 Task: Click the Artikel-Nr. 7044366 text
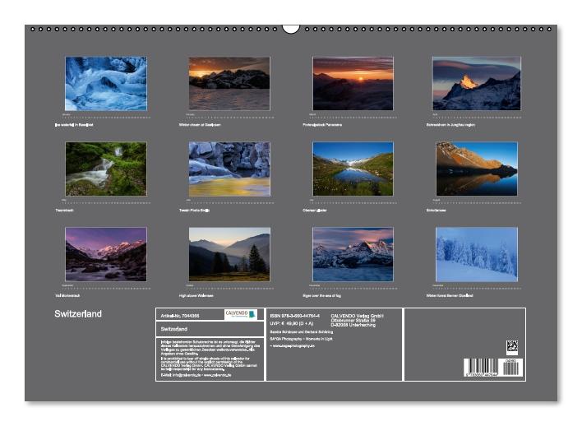click(180, 316)
